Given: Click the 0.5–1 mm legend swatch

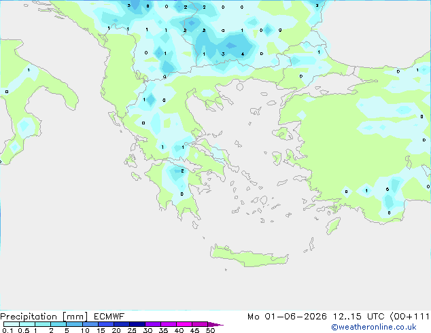Looking at the screenshot, I should (27, 324).
